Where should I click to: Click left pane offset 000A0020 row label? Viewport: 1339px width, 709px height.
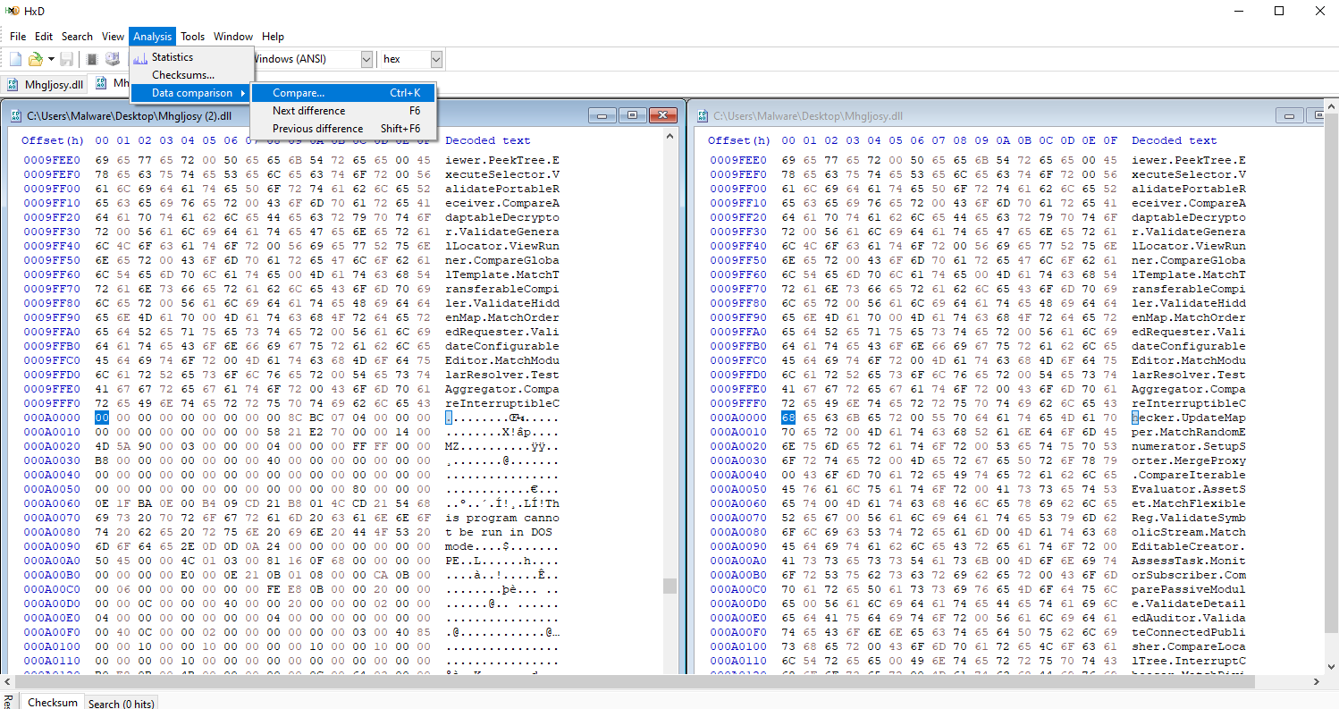[x=51, y=446]
